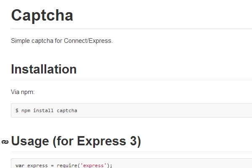The image size is (252, 168).
Task: Click the "Via npm:" text line
Action: point(23,91)
